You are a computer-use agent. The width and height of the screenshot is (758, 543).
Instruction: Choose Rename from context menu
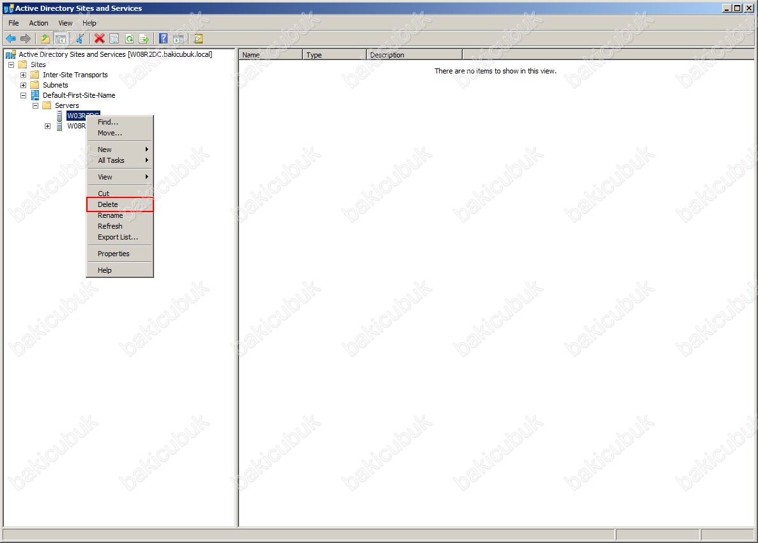120,215
